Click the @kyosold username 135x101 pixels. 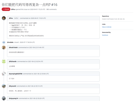tap(12, 86)
